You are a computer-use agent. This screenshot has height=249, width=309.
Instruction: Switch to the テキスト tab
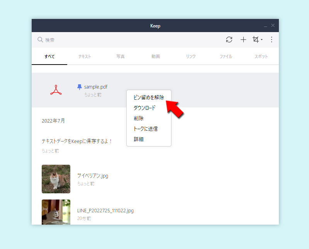[85, 56]
